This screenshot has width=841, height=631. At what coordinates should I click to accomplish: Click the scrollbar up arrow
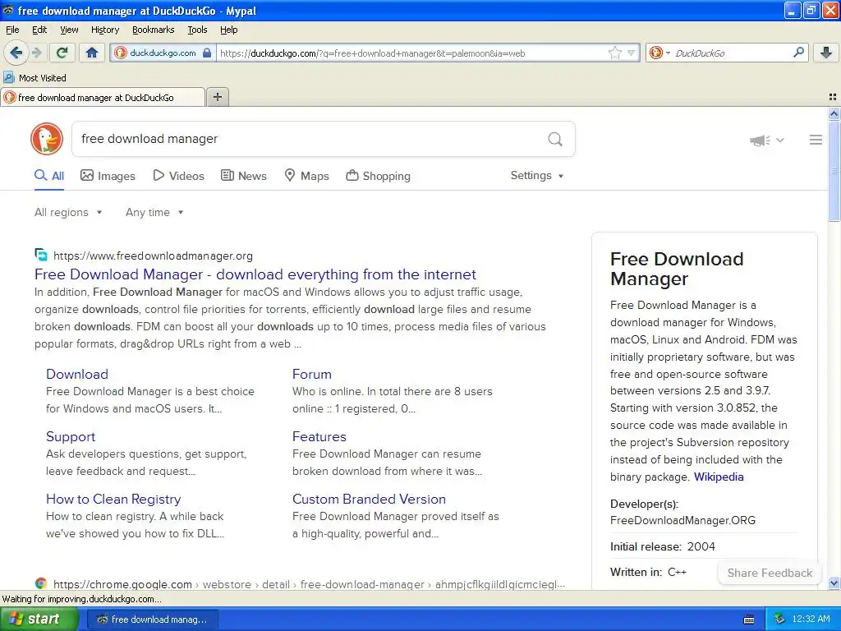click(x=834, y=113)
